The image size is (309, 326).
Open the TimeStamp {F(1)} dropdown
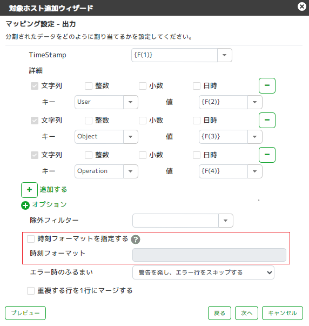pos(224,55)
